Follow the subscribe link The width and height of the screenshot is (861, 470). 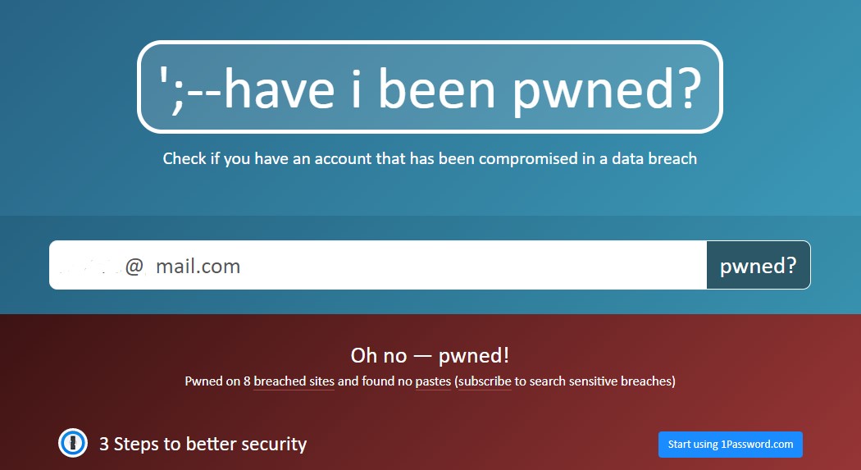pos(485,381)
